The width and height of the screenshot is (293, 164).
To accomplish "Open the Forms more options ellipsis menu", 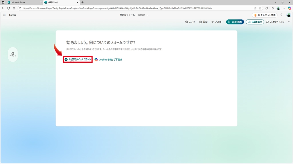I will 289,22.
